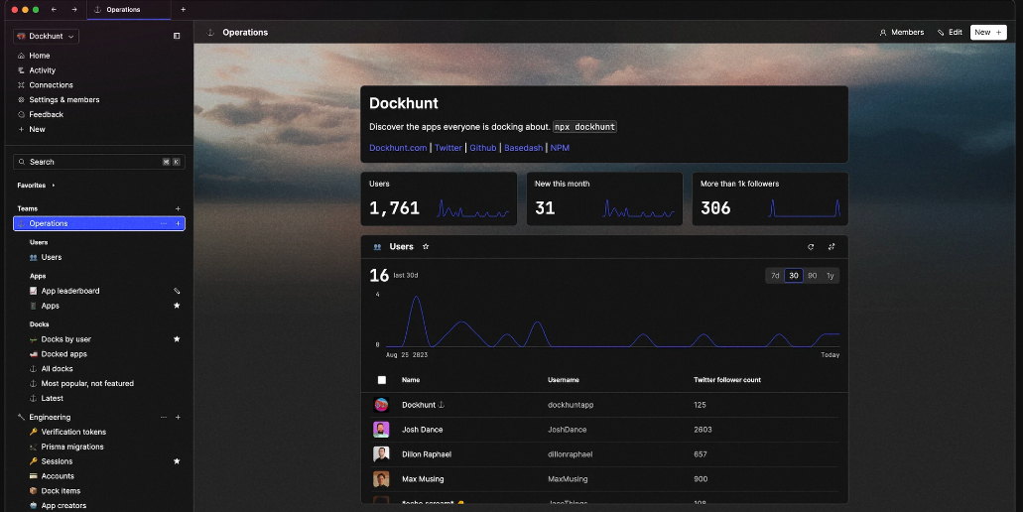Favorite the Users view with star icon

pyautogui.click(x=426, y=247)
